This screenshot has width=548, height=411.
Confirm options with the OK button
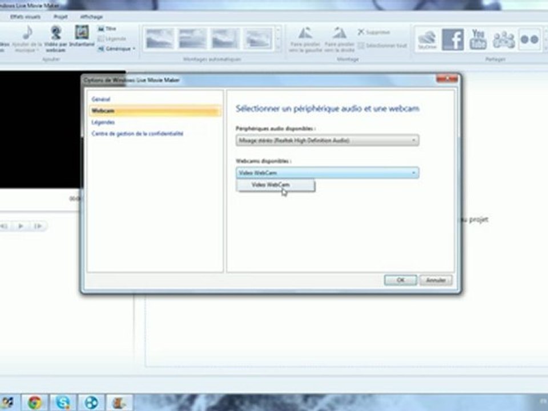(401, 280)
